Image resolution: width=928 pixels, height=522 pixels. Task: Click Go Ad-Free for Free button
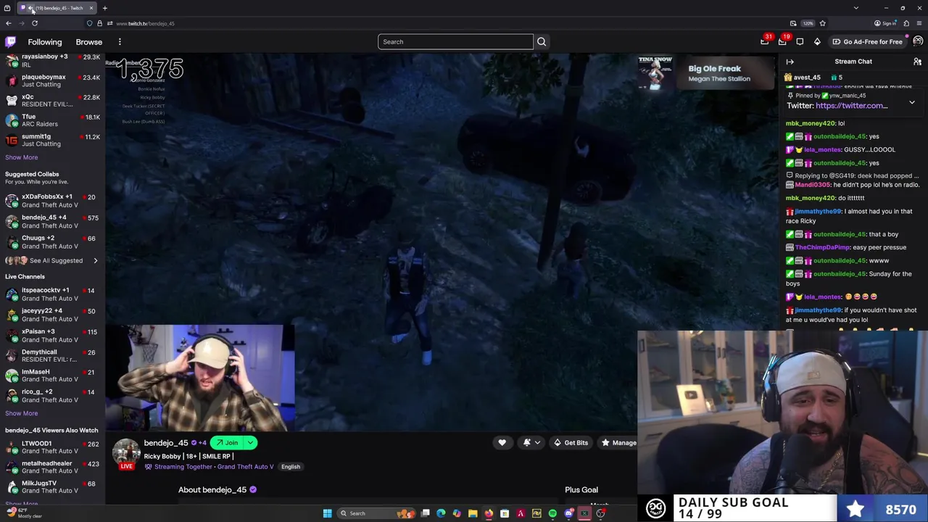click(867, 42)
